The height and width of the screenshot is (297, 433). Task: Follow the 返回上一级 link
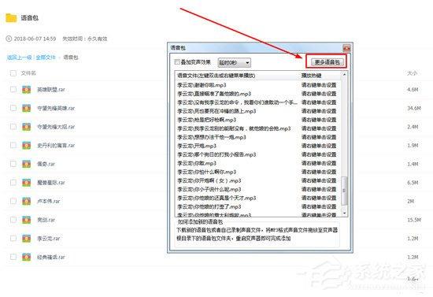(x=20, y=58)
